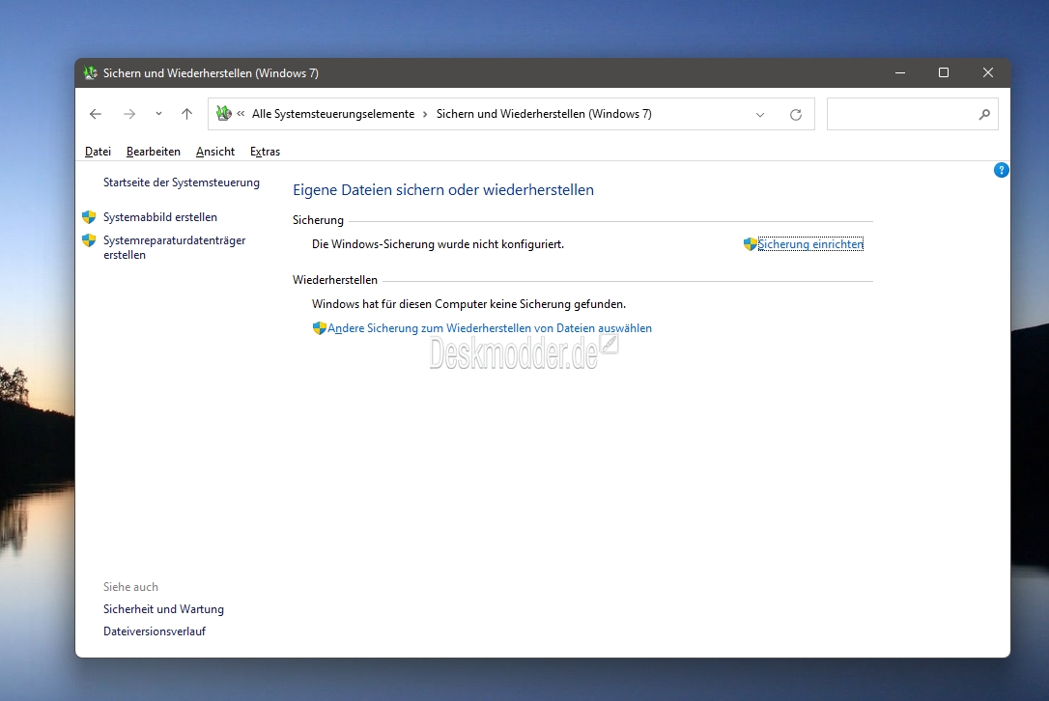Open the Bearbeiten menu
Image resolution: width=1049 pixels, height=701 pixels.
tap(154, 152)
